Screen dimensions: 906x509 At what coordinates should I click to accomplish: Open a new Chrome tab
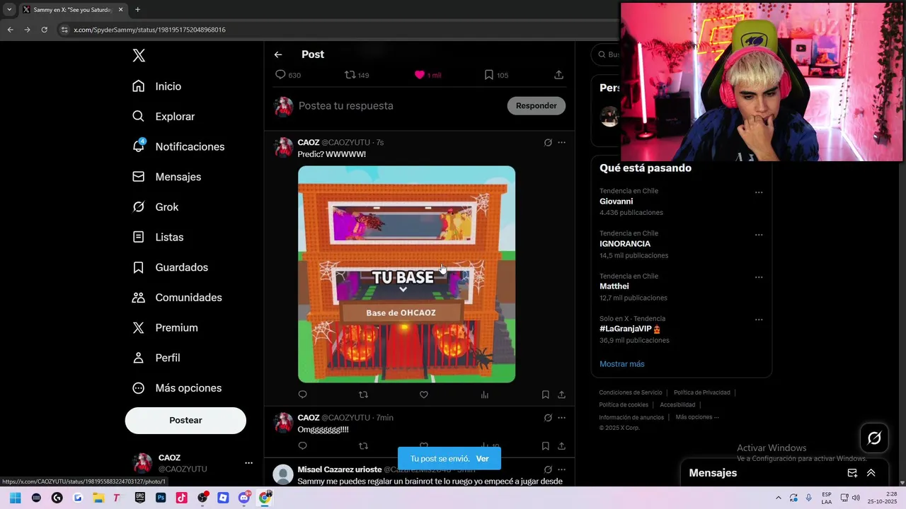pos(137,10)
